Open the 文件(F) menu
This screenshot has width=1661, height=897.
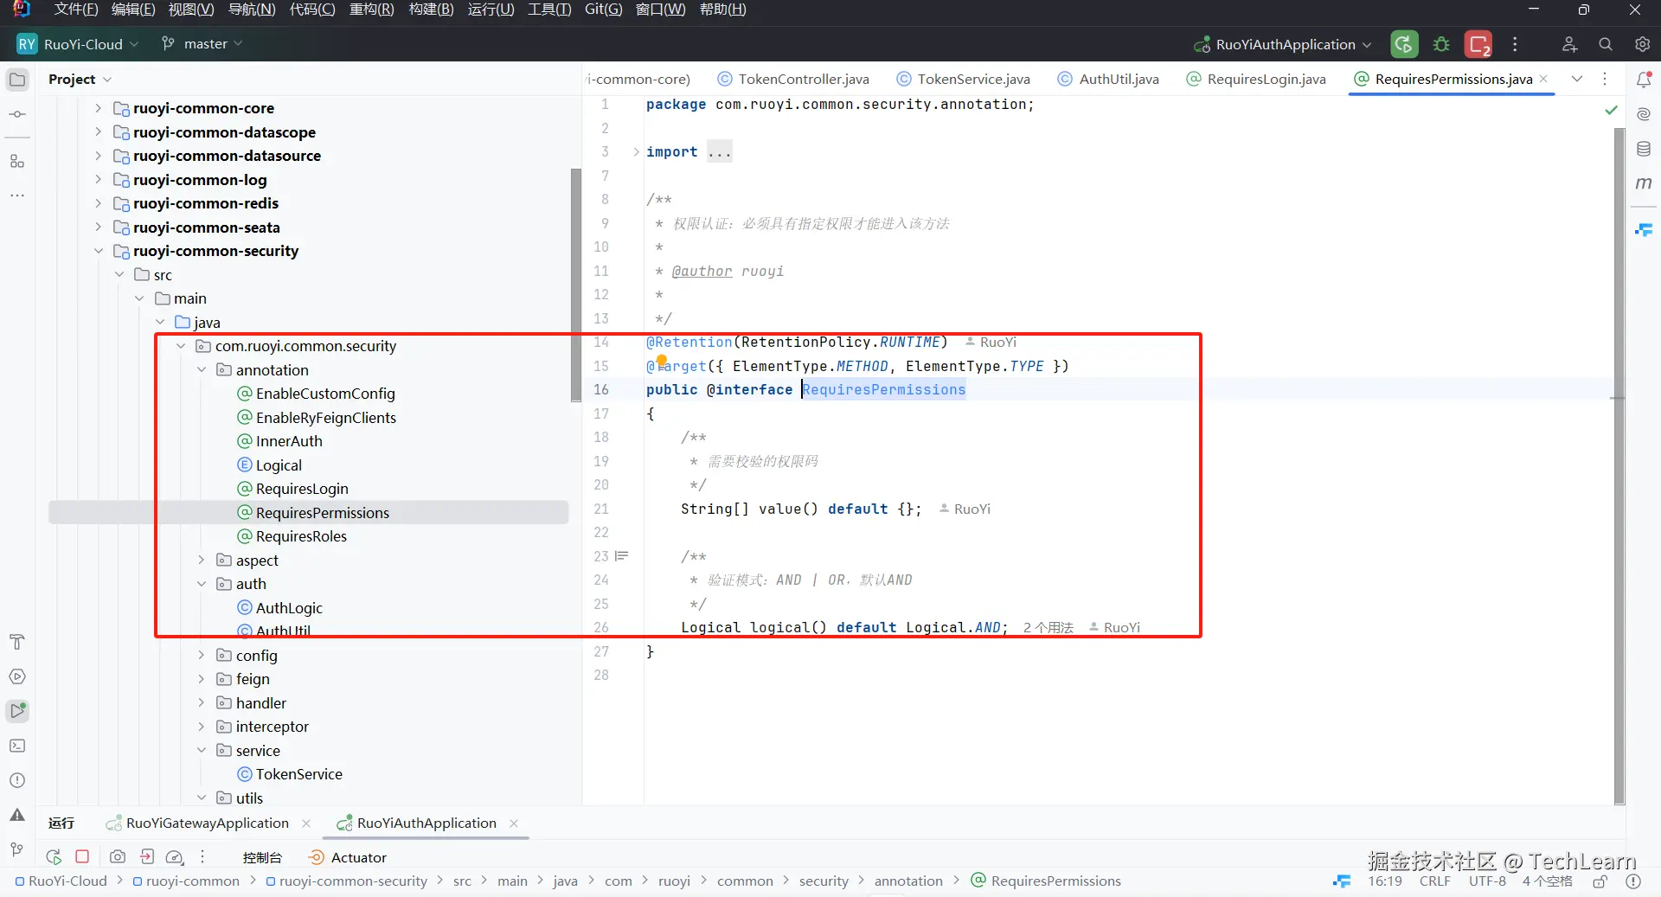click(76, 10)
